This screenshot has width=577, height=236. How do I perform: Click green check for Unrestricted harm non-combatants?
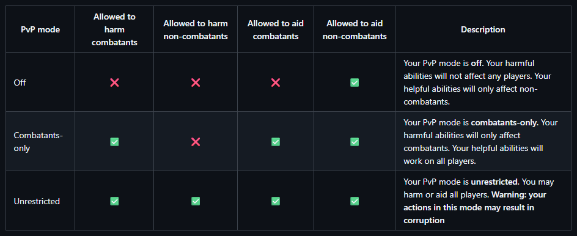point(196,201)
